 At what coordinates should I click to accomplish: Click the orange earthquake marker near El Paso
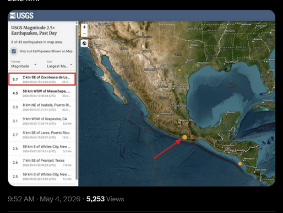[x=153, y=54]
